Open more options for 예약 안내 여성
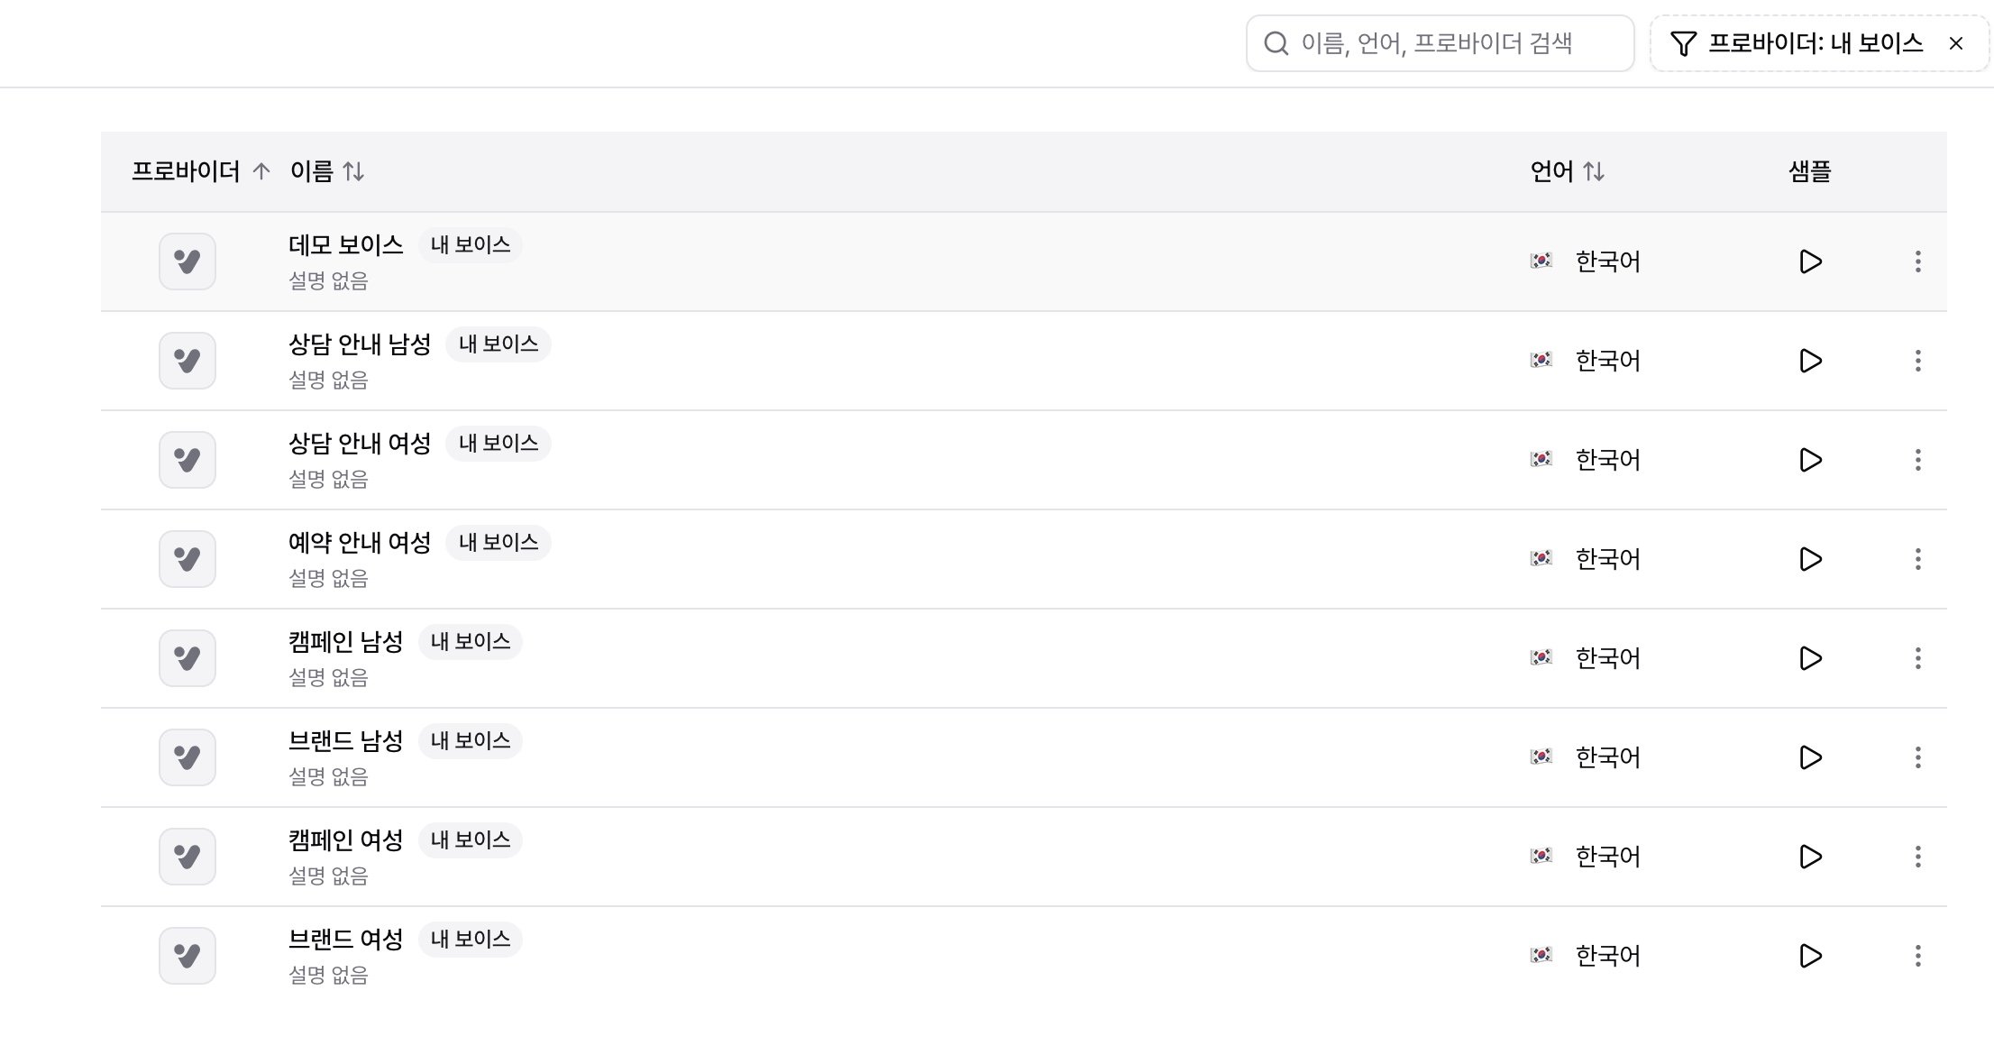1994x1064 pixels. pyautogui.click(x=1918, y=559)
